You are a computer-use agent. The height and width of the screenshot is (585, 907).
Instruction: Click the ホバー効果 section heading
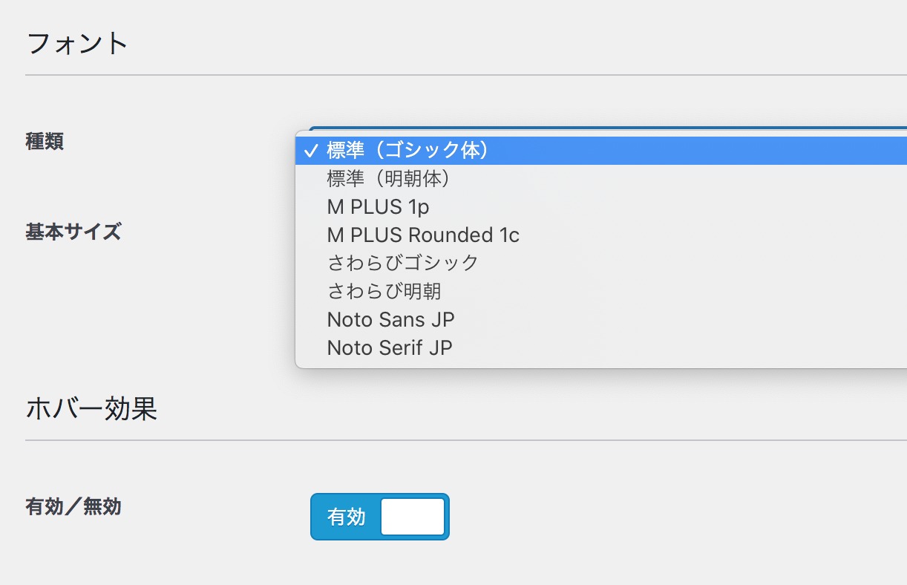coord(91,409)
